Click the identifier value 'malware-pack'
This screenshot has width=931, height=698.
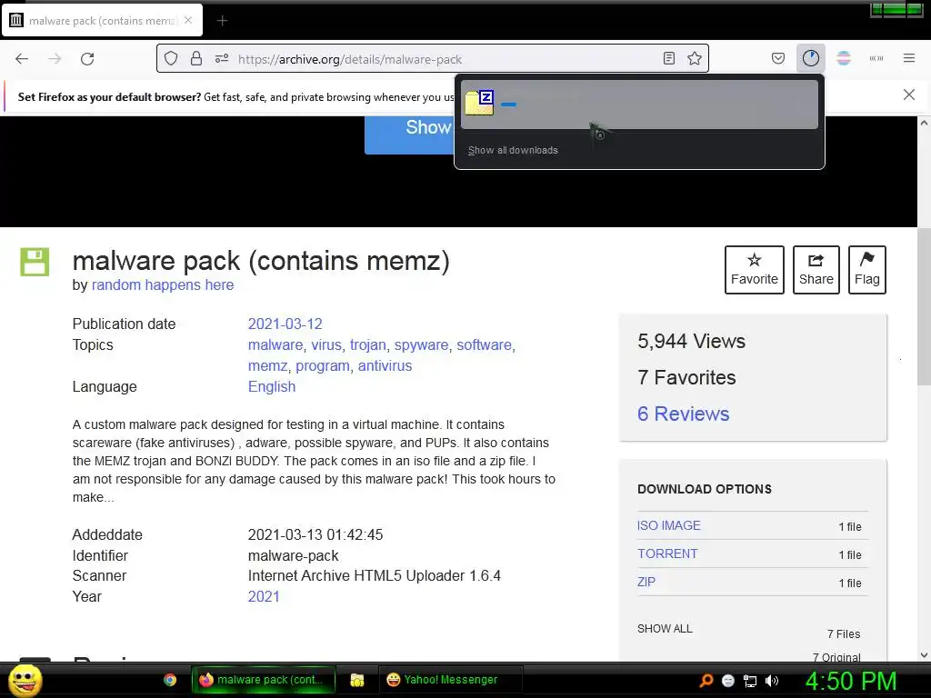click(x=294, y=555)
